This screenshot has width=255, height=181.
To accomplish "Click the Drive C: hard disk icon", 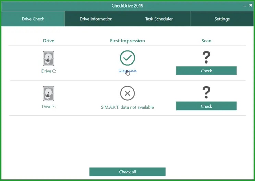I will 48,58.
